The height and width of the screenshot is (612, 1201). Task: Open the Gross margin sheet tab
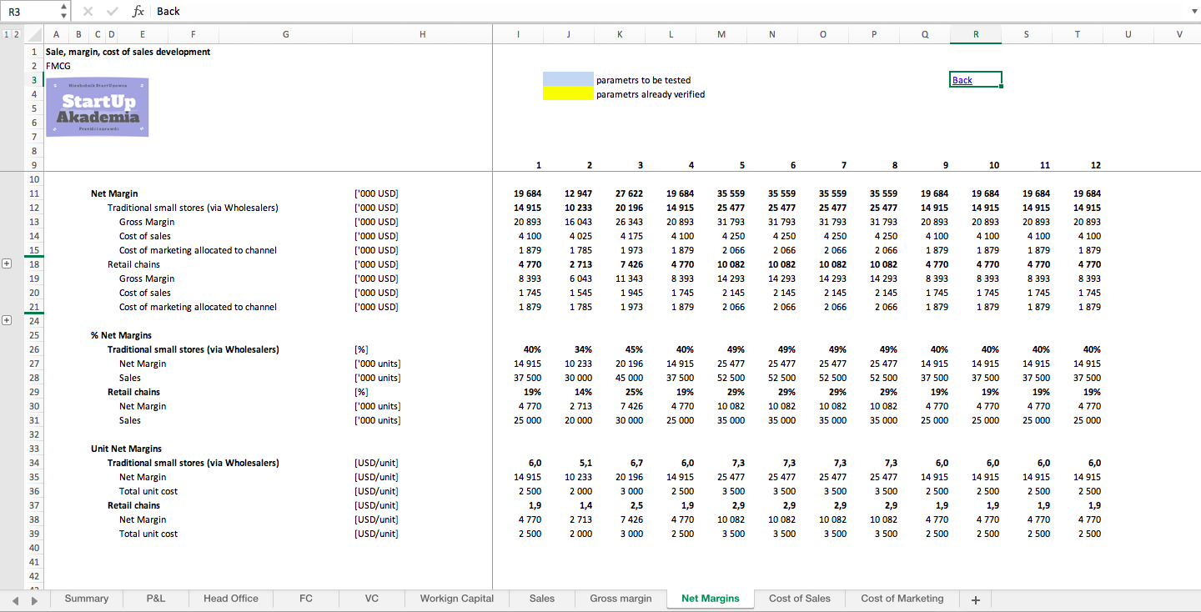621,599
